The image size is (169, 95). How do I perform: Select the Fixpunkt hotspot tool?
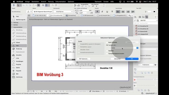coord(19,71)
